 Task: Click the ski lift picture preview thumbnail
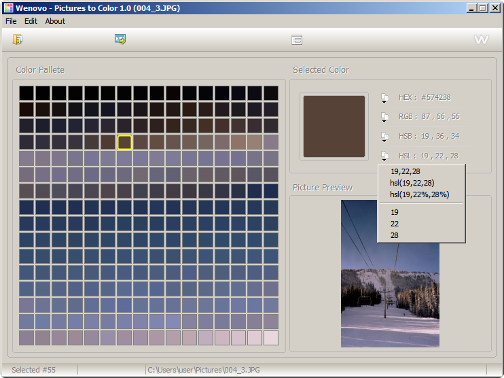(x=390, y=273)
